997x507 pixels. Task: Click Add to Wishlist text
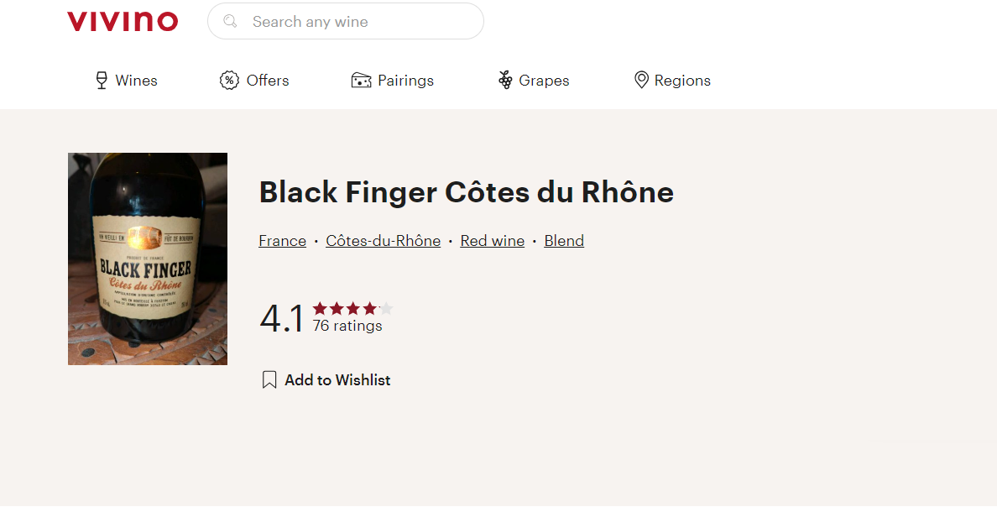coord(337,380)
